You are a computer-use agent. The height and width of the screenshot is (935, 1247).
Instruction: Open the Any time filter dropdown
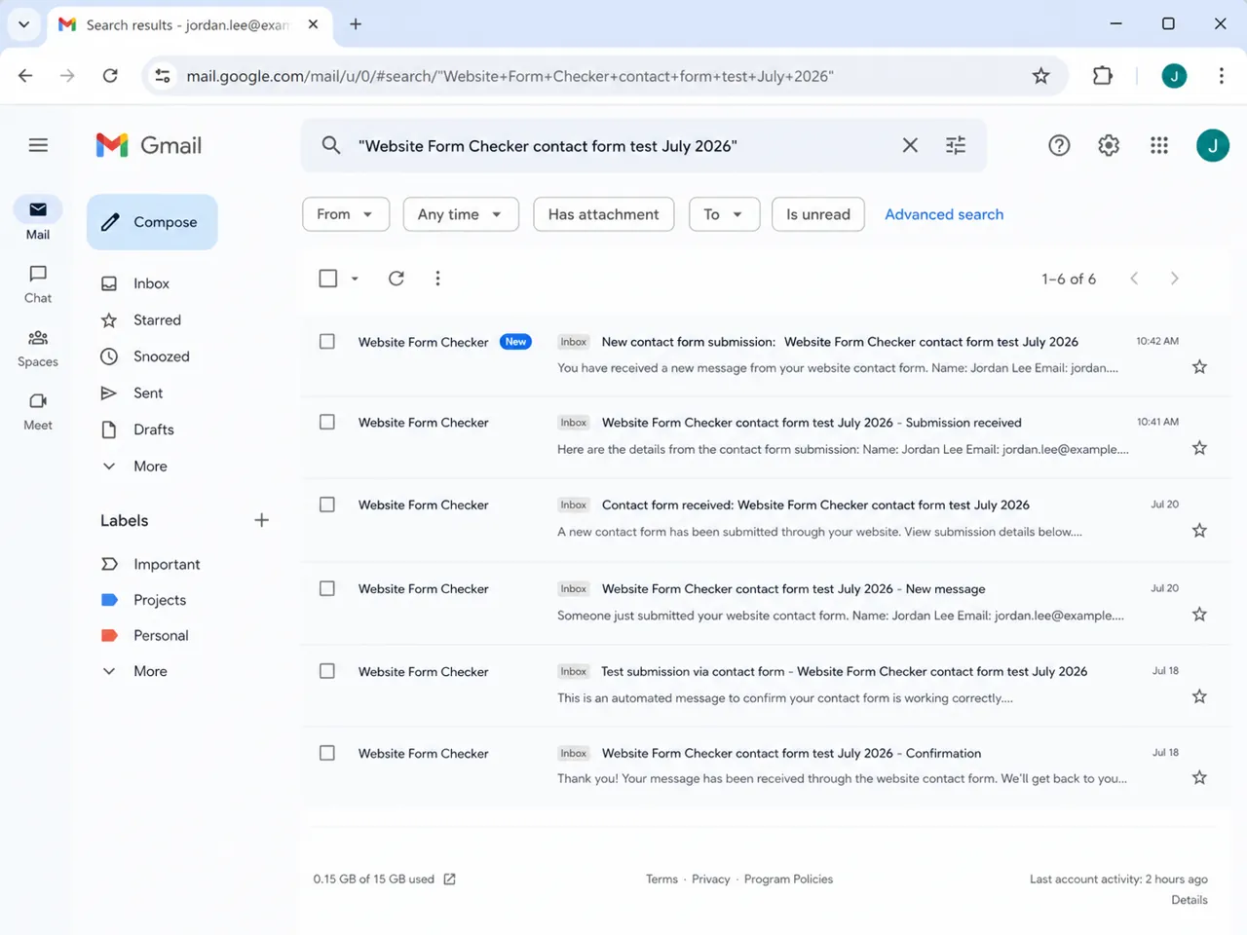click(x=461, y=214)
